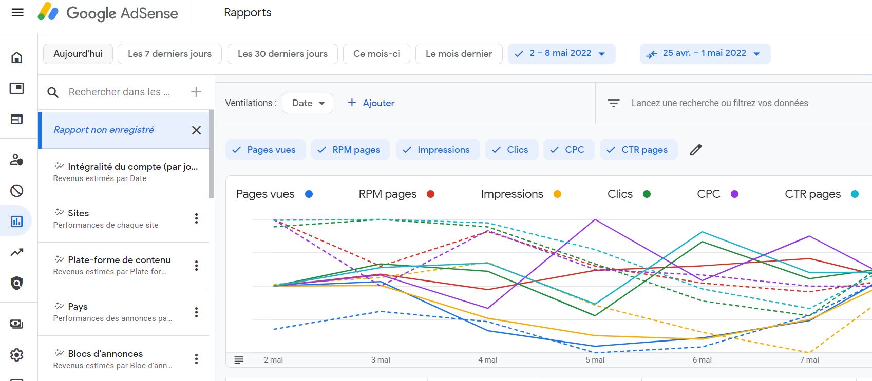The width and height of the screenshot is (872, 381).
Task: Open three-dot menu for Blocs d'annonces
Action: [196, 359]
